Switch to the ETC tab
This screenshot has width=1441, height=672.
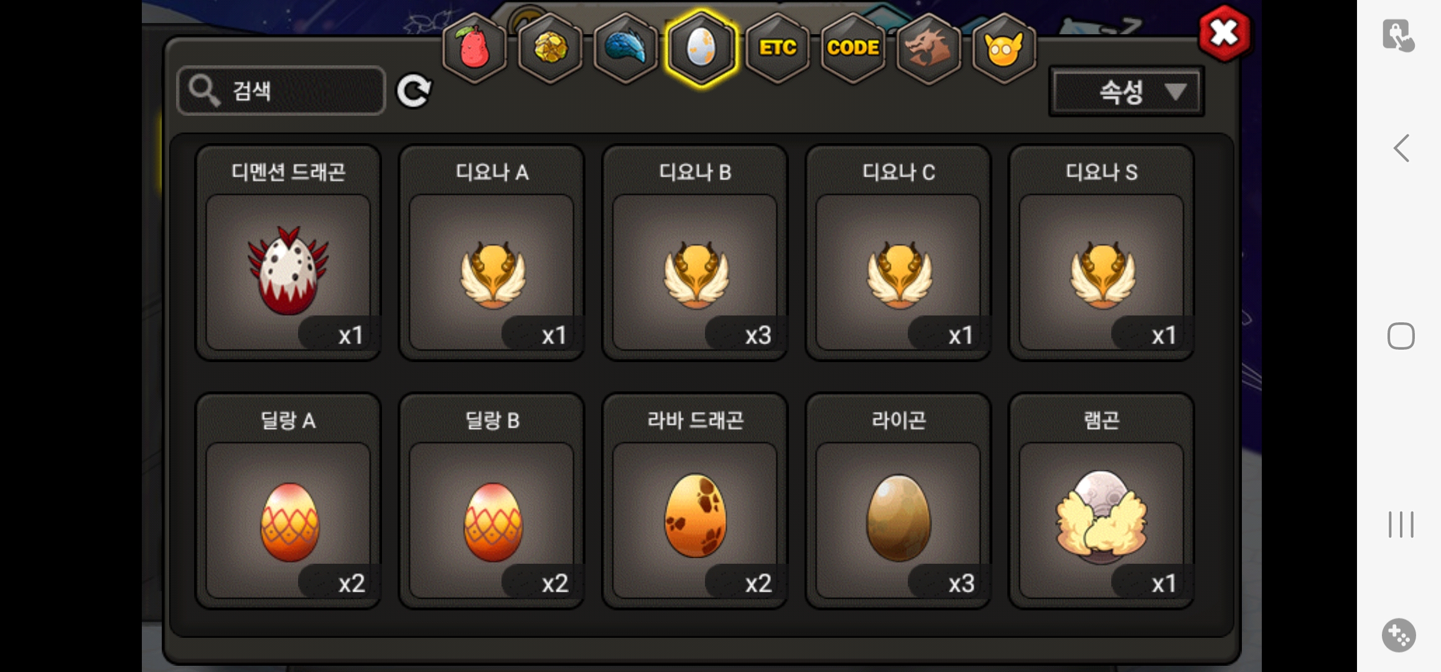[x=777, y=48]
